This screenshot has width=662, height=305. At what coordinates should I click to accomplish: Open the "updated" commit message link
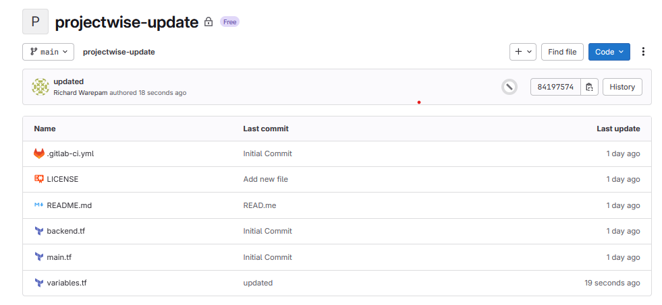[x=68, y=81]
